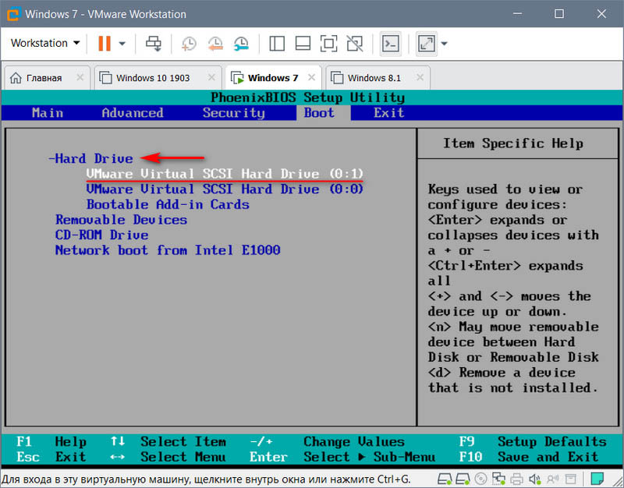The width and height of the screenshot is (624, 488).
Task: Open the snapshot manager
Action: click(241, 44)
